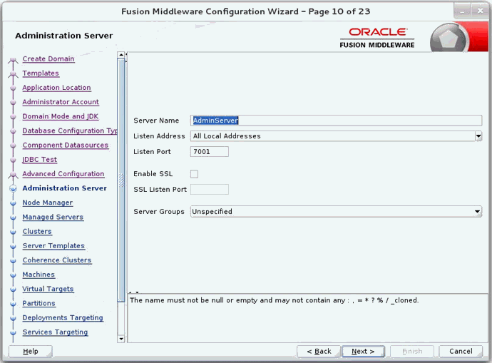Click the navigation pane scroll down arrow
This screenshot has width=492, height=363.
(121, 339)
